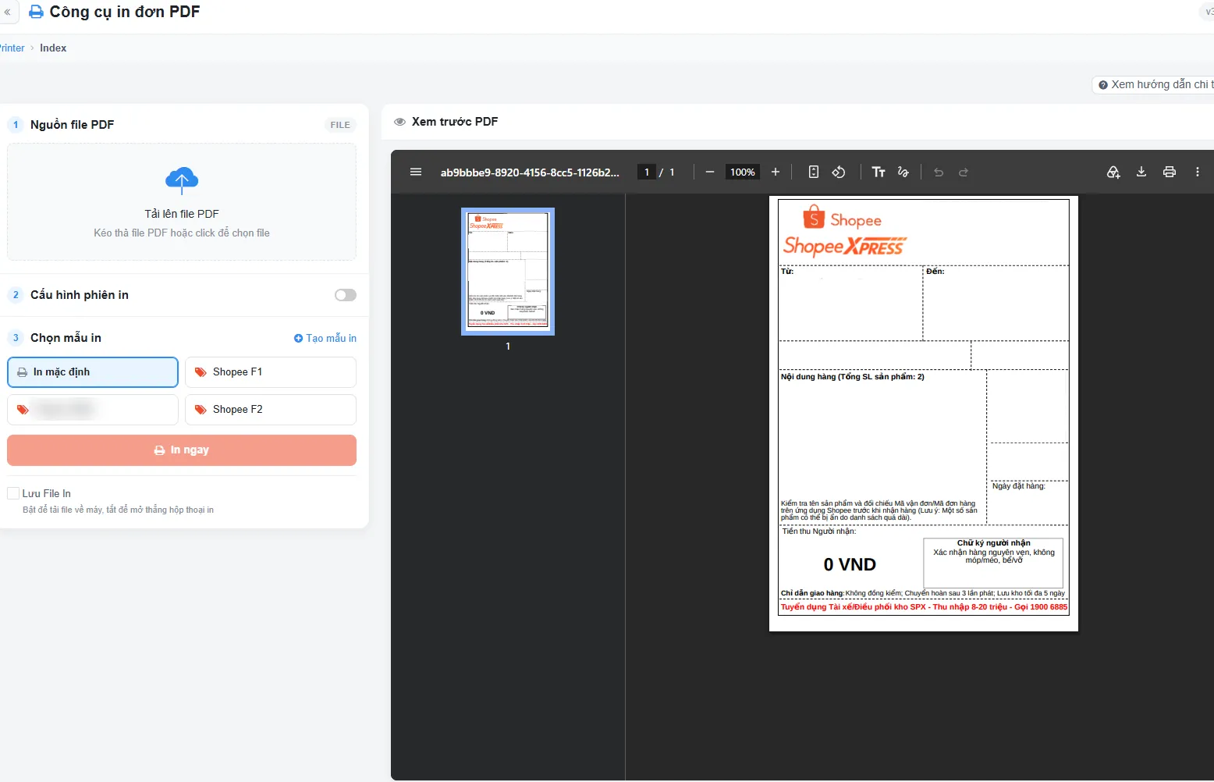
Task: Choose the Shopee F2 print template
Action: coord(271,410)
